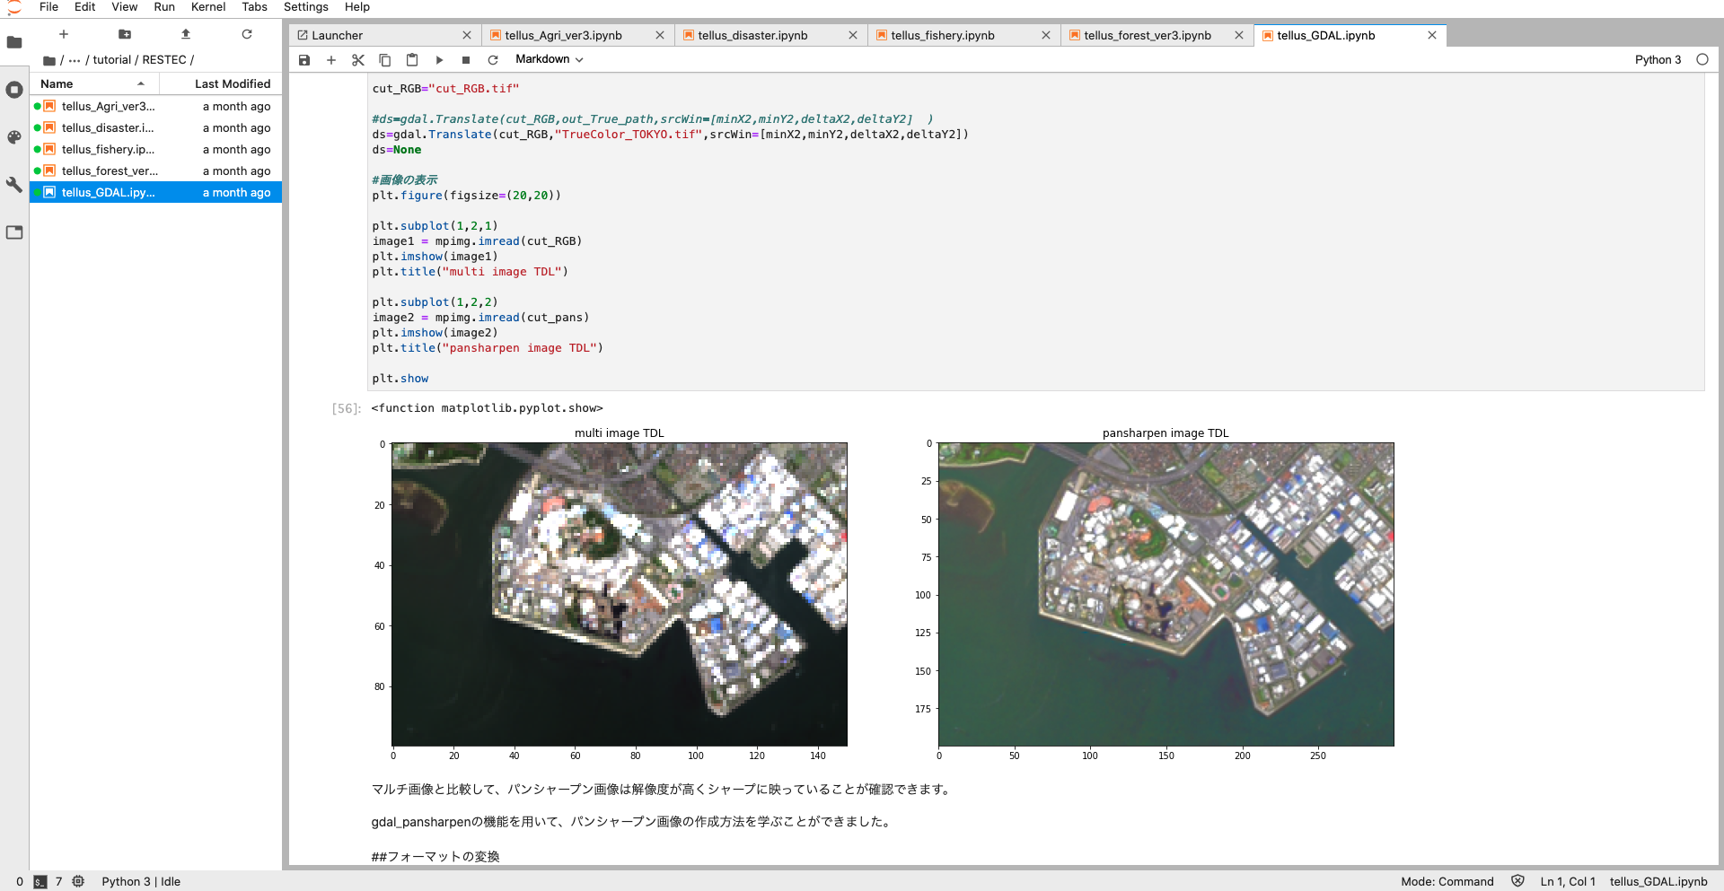This screenshot has height=891, width=1724.
Task: Create a new folder in file browser
Action: coord(125,34)
